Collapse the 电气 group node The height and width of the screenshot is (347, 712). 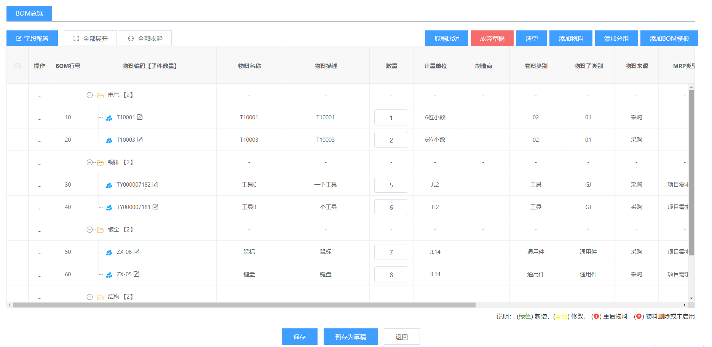89,95
